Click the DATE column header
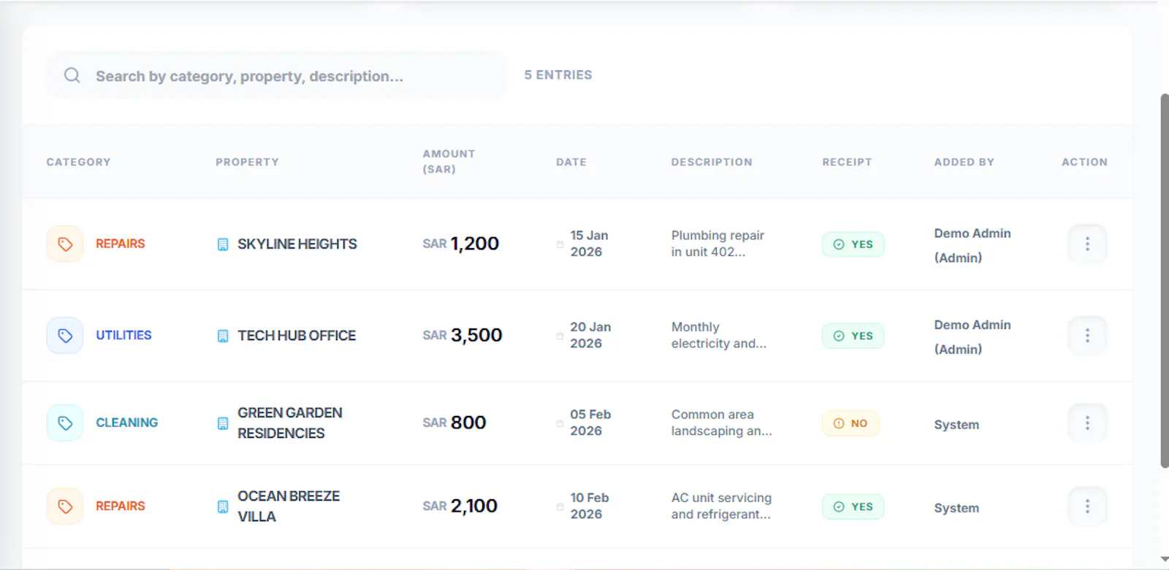This screenshot has width=1169, height=570. [571, 162]
